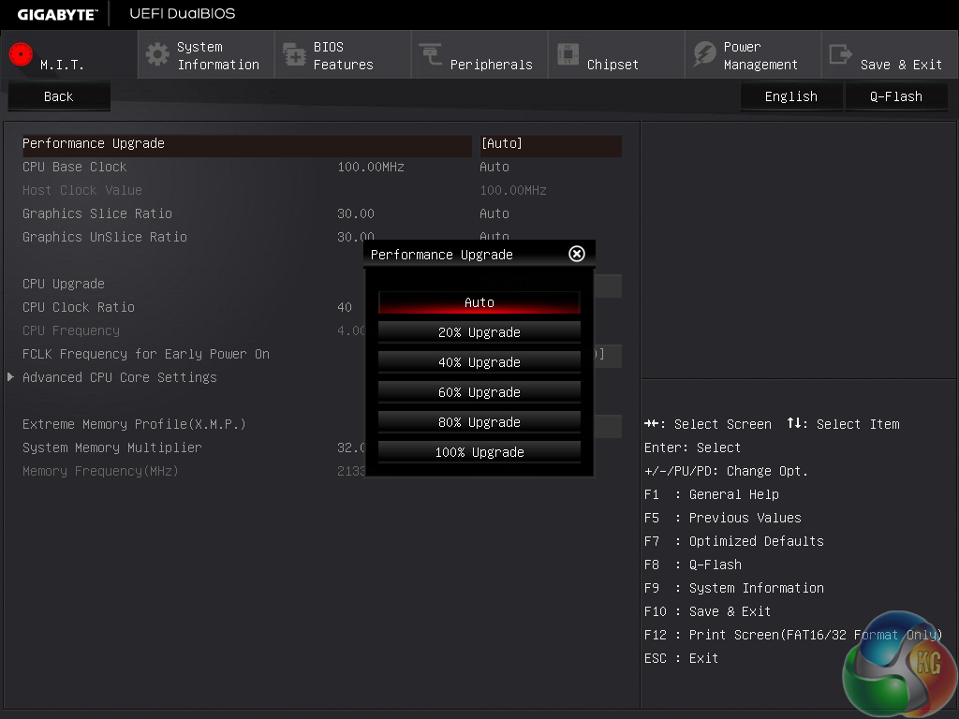Open Advanced CPU Core Settings submenu

coord(120,377)
